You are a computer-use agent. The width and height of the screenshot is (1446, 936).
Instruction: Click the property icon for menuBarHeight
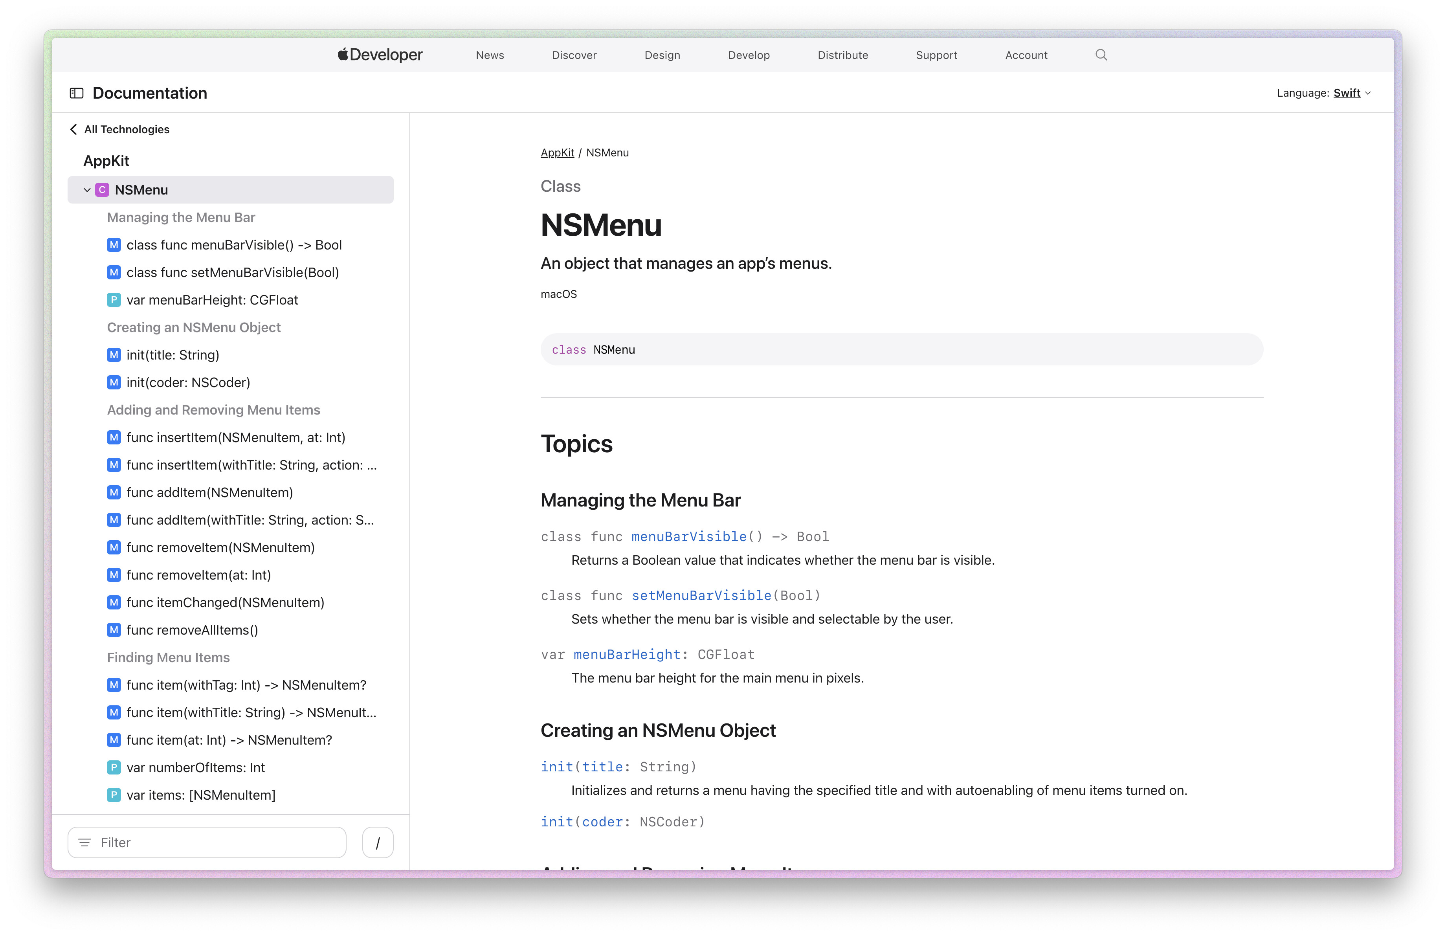point(114,300)
